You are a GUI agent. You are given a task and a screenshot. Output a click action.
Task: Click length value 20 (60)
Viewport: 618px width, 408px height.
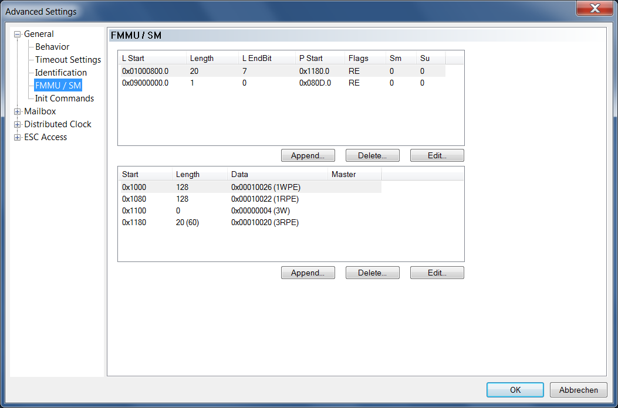(188, 223)
